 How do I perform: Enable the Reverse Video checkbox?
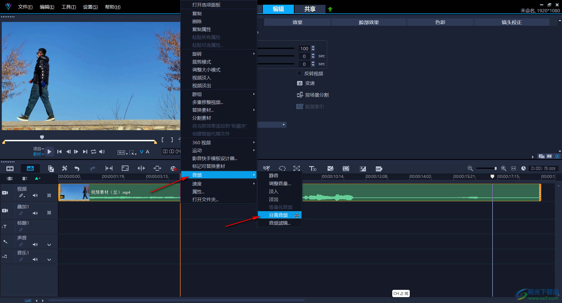click(299, 73)
